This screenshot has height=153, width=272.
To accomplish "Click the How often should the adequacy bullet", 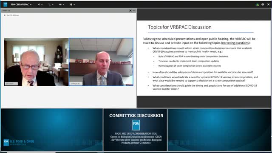I will coord(203,72).
